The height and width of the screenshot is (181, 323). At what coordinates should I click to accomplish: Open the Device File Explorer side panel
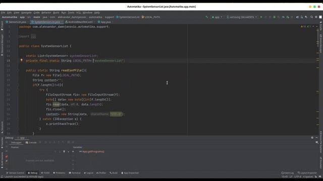(x=321, y=142)
